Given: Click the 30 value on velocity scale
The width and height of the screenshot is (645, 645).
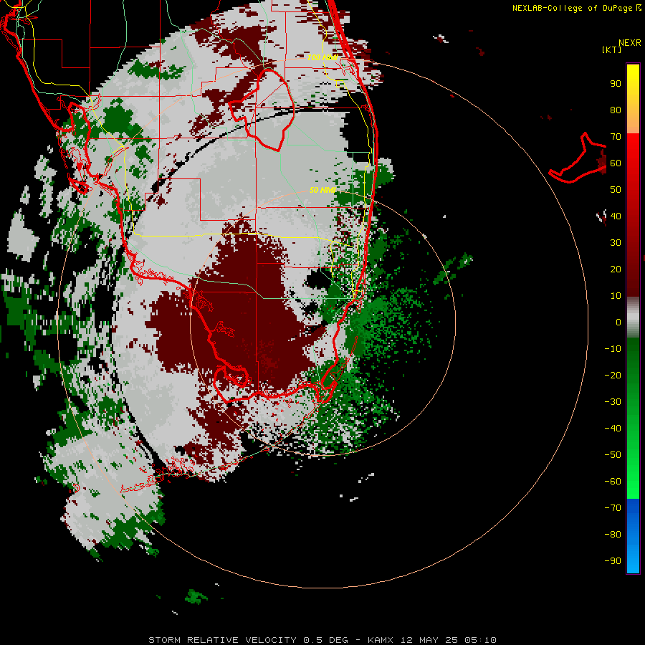Looking at the screenshot, I should (616, 243).
